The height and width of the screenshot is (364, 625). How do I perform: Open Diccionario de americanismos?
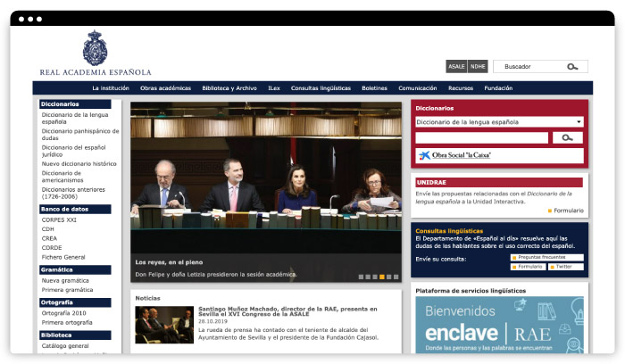click(62, 177)
